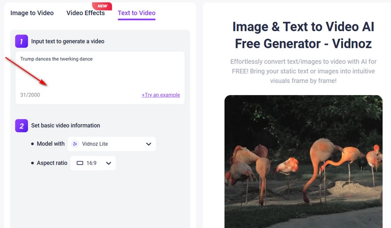Click the Vidnoz Lite model logo icon
The height and width of the screenshot is (228, 391).
click(x=75, y=144)
